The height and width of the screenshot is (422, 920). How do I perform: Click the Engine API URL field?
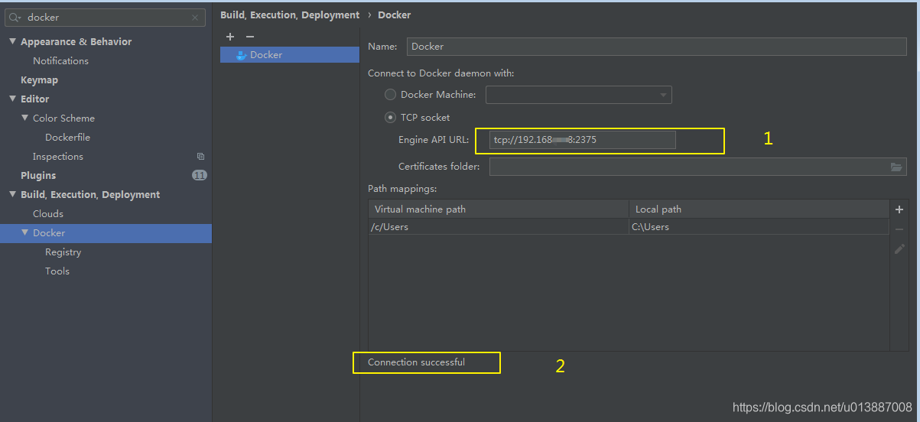[583, 140]
